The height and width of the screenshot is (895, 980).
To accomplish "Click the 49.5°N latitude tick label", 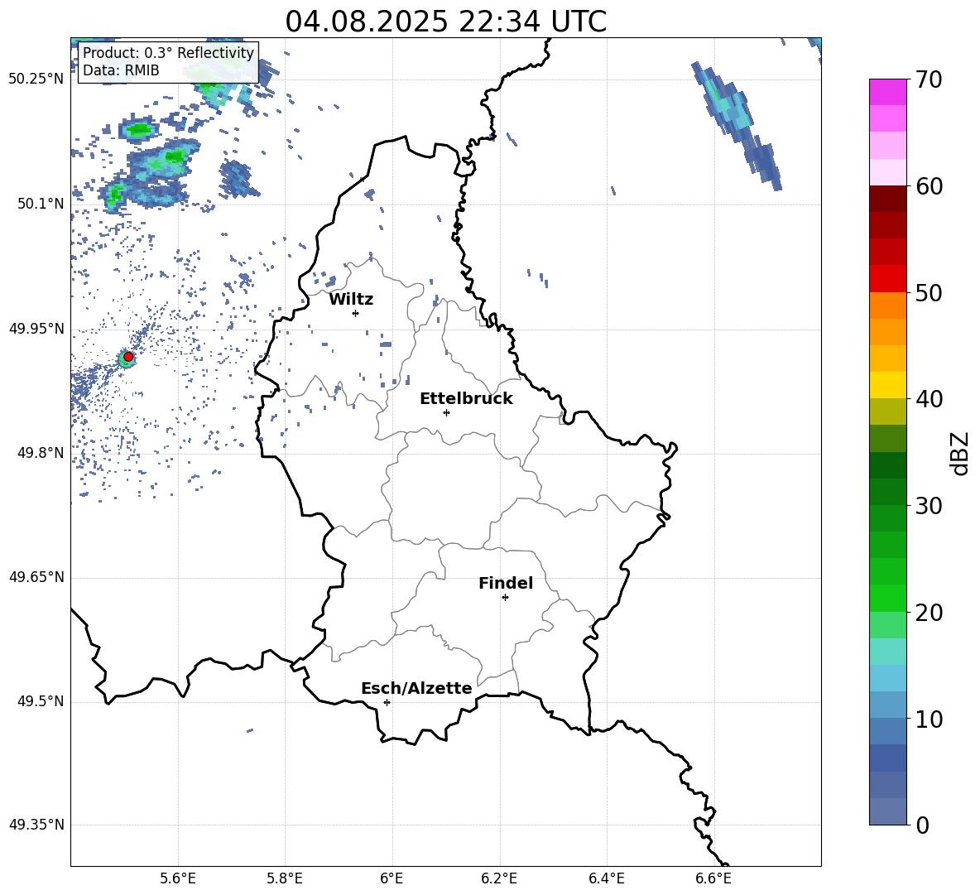I will pos(41,702).
